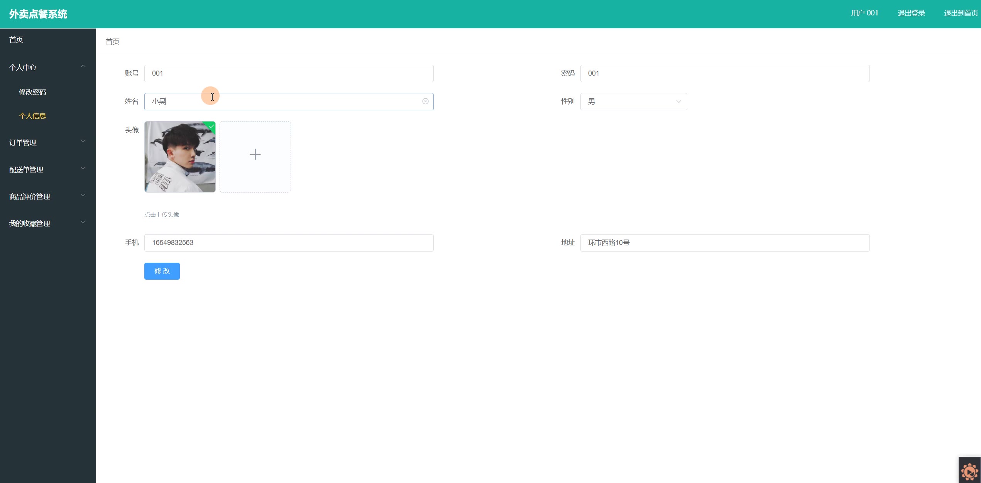The height and width of the screenshot is (483, 981).
Task: Click the blue 修改 button
Action: click(162, 271)
